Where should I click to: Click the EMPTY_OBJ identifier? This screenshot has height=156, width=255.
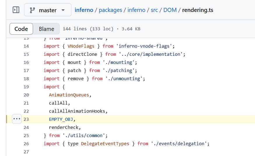(61, 119)
